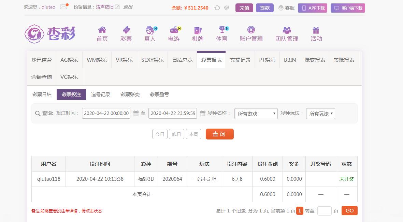Switch to the 余额查询 tab
The height and width of the screenshot is (222, 403).
click(x=42, y=77)
